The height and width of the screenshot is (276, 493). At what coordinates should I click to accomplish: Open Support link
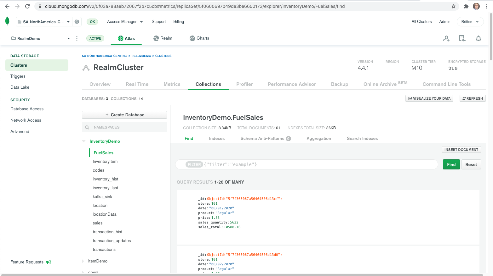coord(158,21)
